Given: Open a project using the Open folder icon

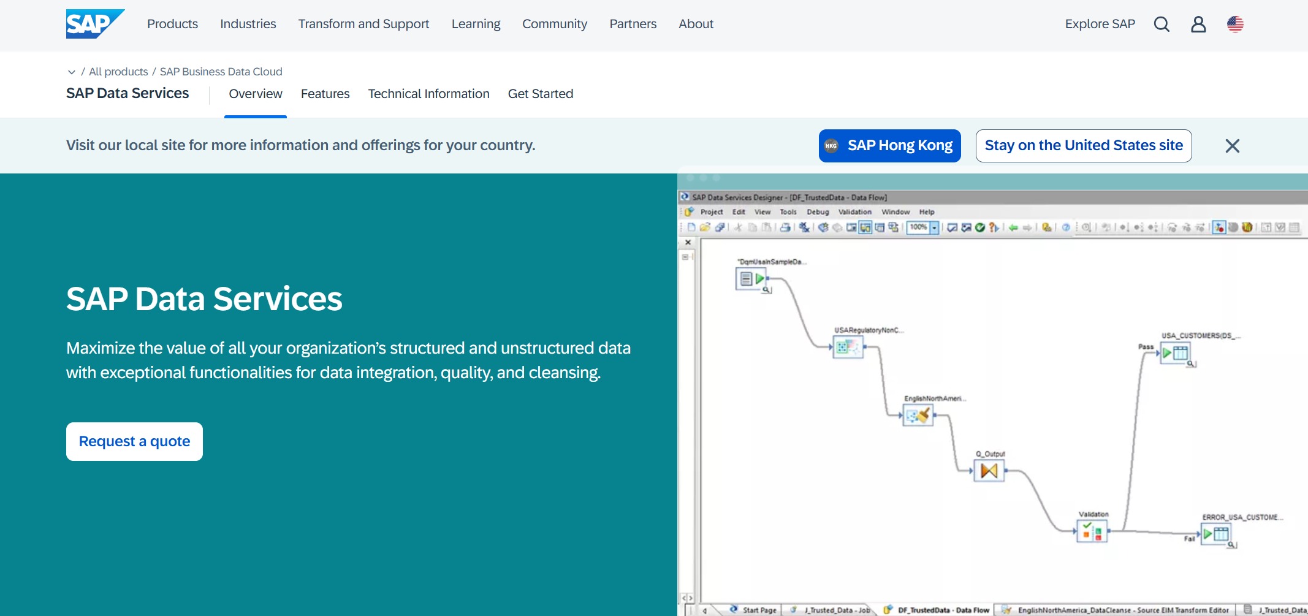Looking at the screenshot, I should [x=704, y=227].
